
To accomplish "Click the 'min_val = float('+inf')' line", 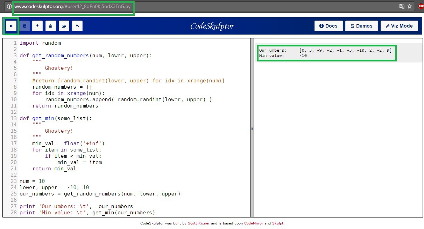I will (x=69, y=143).
